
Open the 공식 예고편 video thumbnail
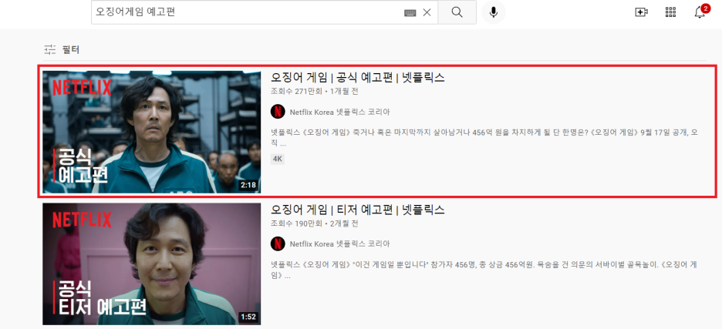151,132
